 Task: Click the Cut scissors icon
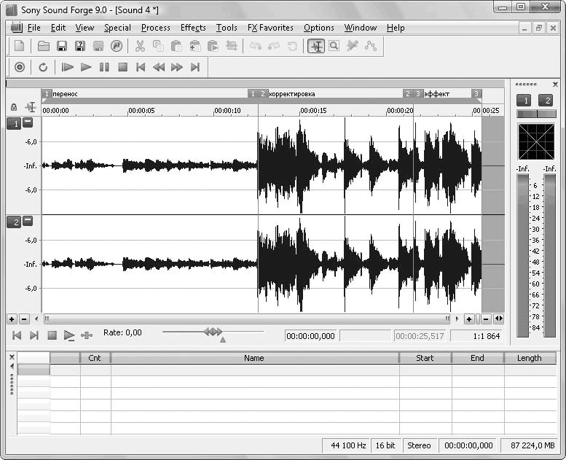click(140, 46)
